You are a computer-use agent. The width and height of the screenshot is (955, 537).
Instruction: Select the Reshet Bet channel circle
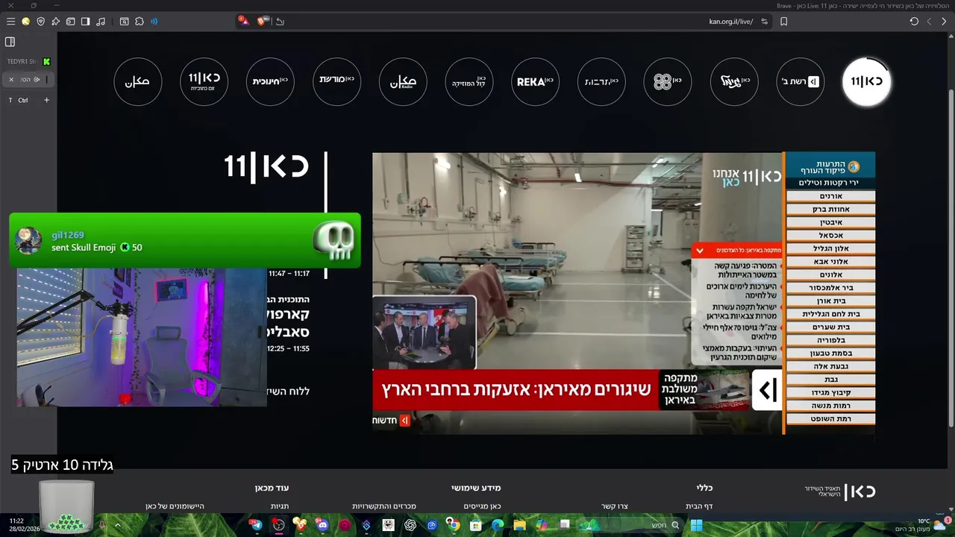click(801, 81)
